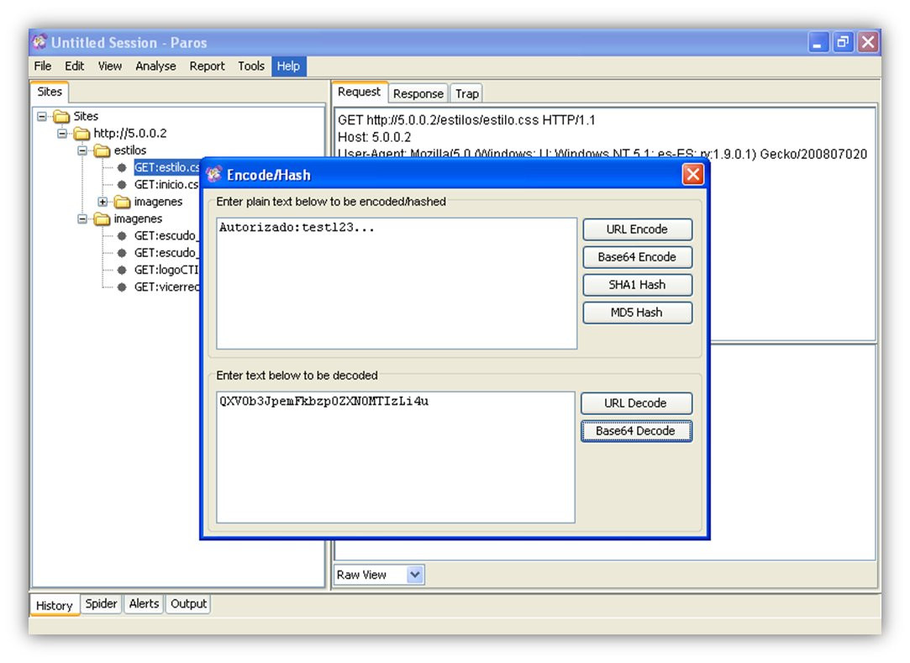Switch to the Spider tab
This screenshot has width=910, height=663.
[x=101, y=604]
